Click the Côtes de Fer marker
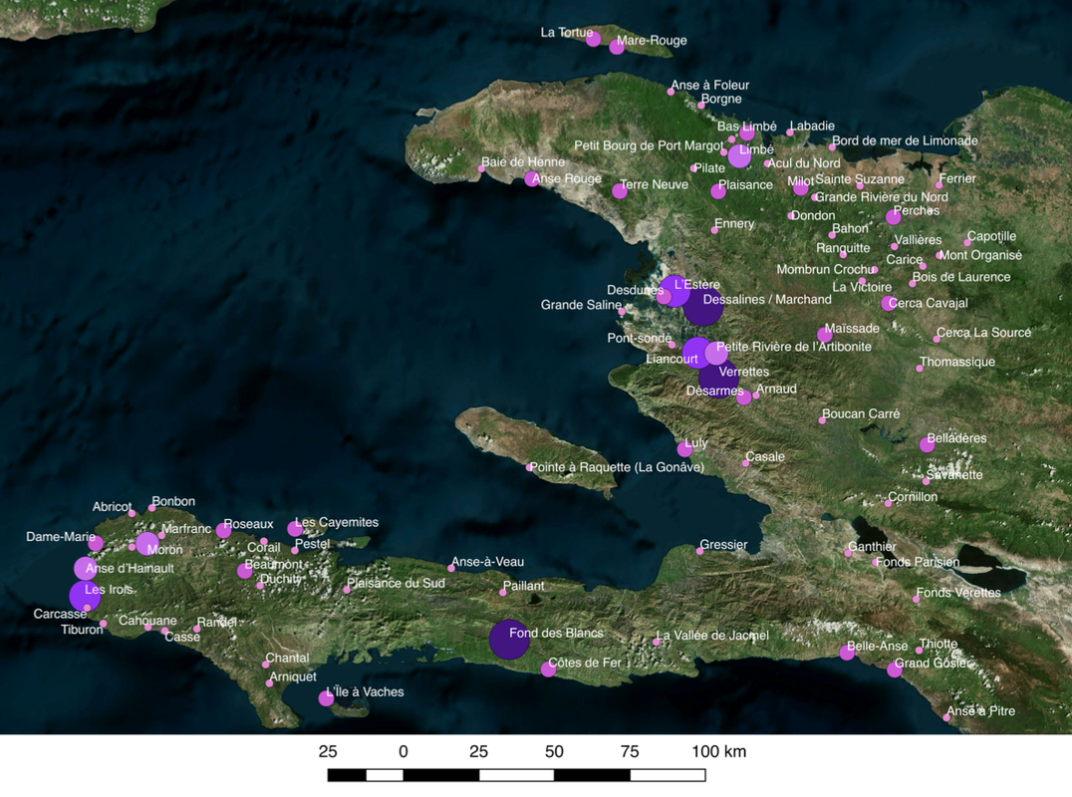The height and width of the screenshot is (797, 1072). (548, 669)
